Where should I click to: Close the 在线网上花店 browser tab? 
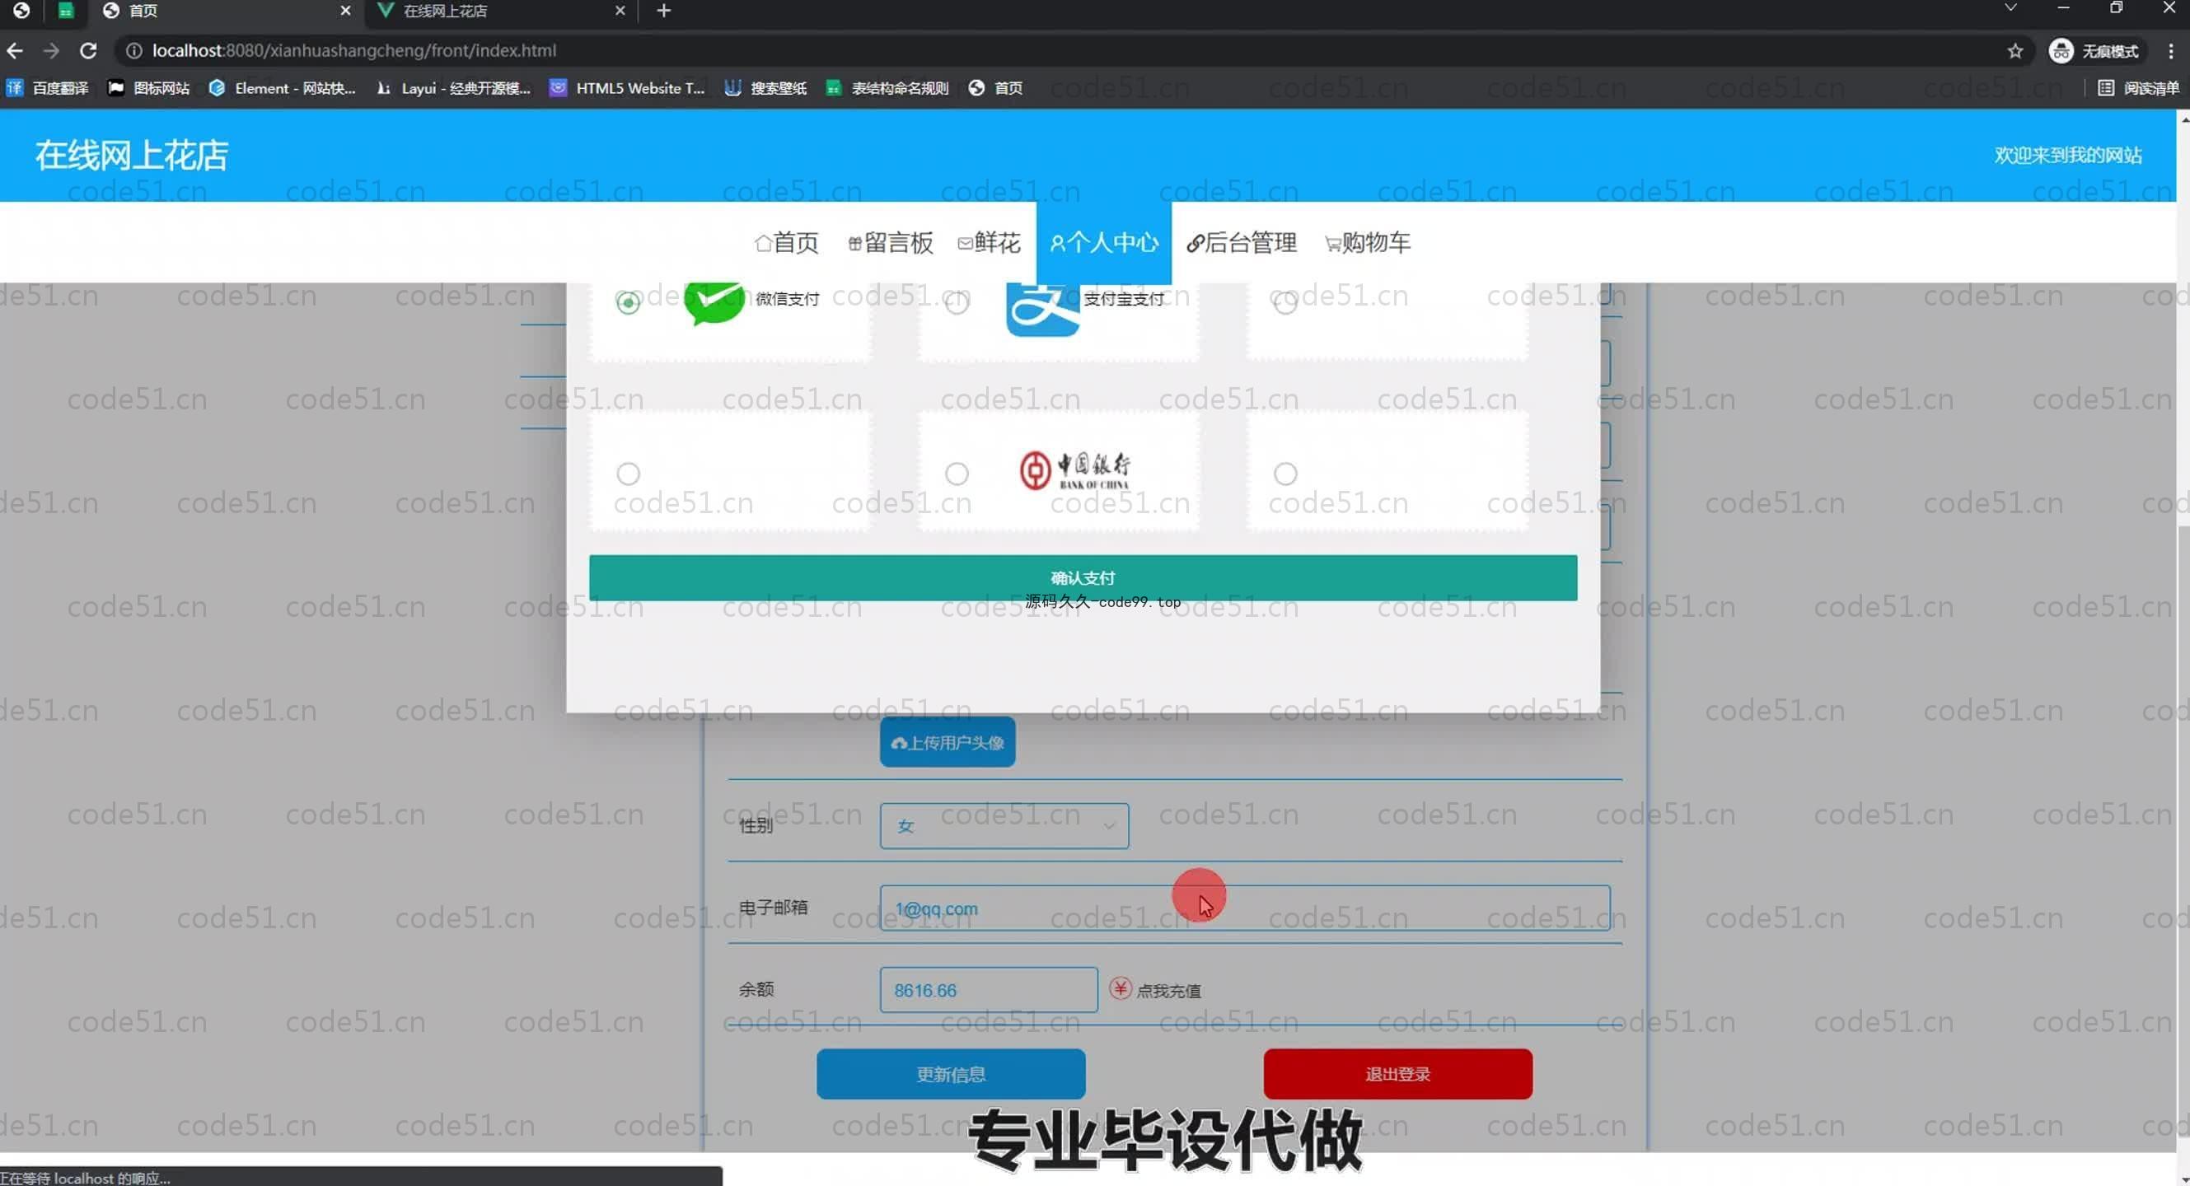(x=620, y=11)
